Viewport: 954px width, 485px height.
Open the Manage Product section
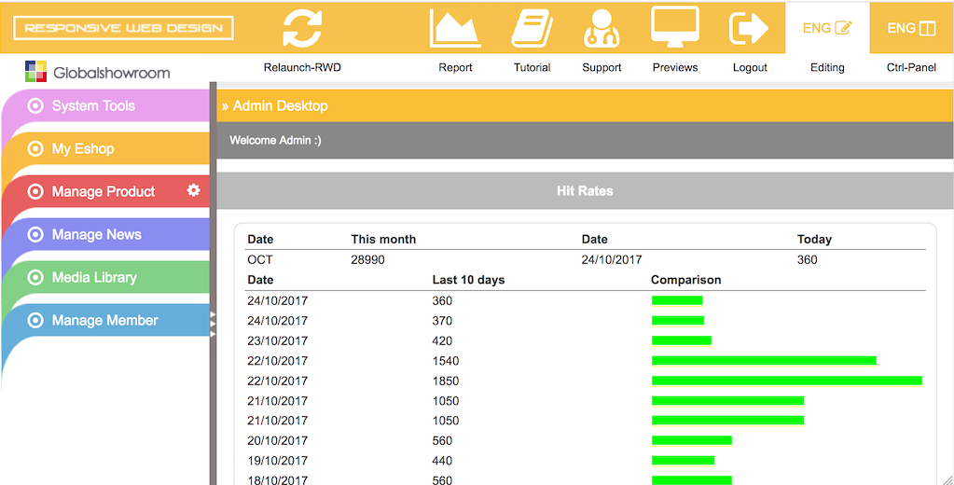pyautogui.click(x=103, y=191)
